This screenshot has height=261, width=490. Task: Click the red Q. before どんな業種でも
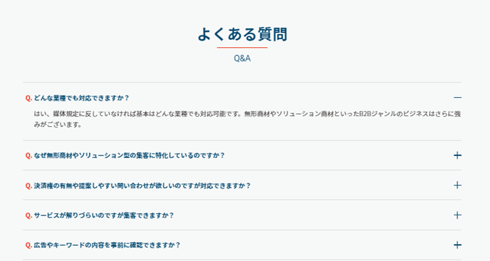pos(28,98)
